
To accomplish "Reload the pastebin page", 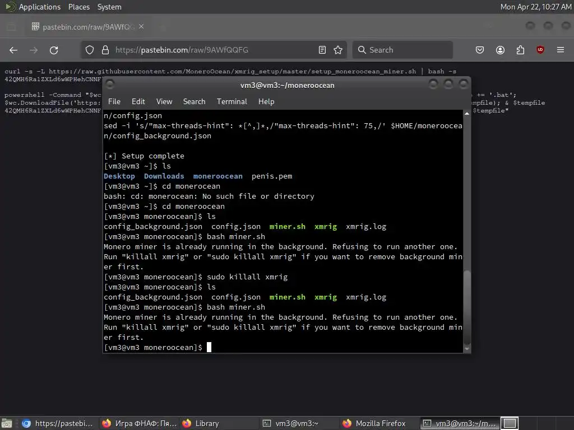I will 54,50.
